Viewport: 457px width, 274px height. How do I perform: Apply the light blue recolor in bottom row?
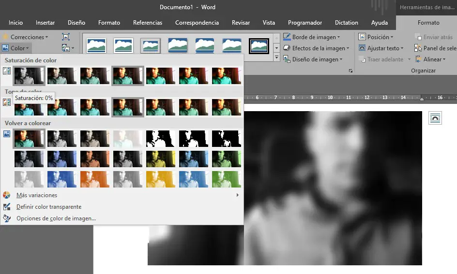coord(194,179)
